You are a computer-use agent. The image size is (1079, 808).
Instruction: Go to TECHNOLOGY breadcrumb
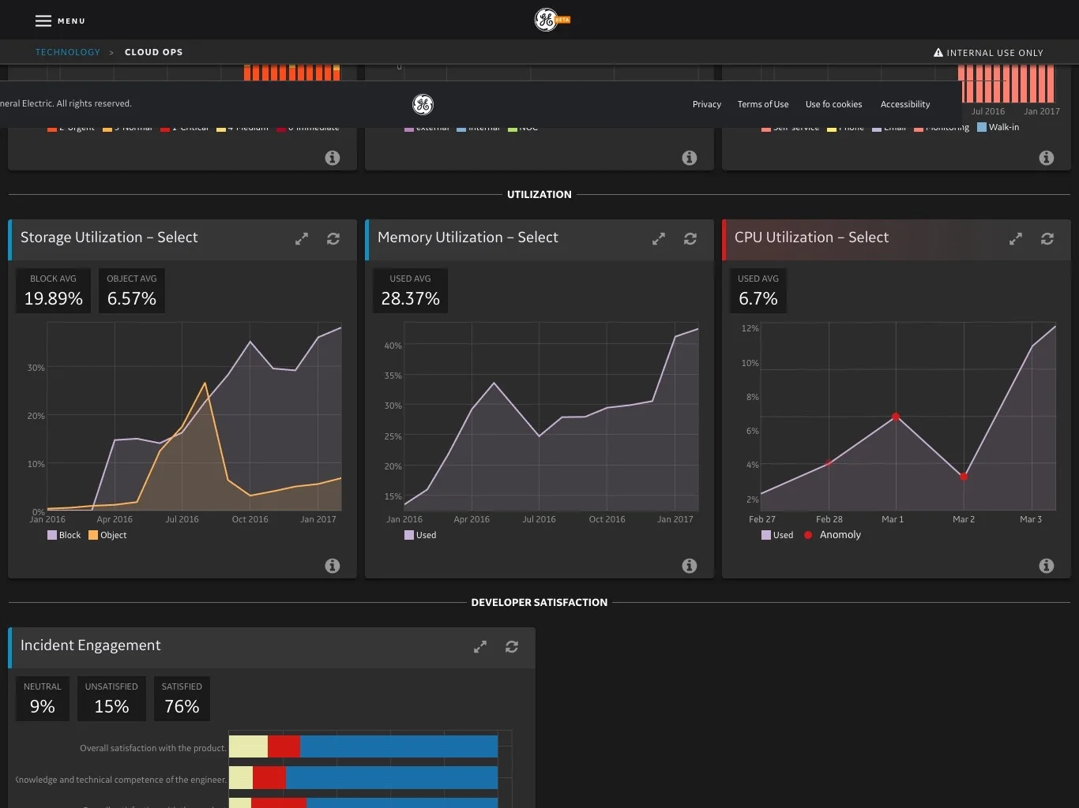68,52
